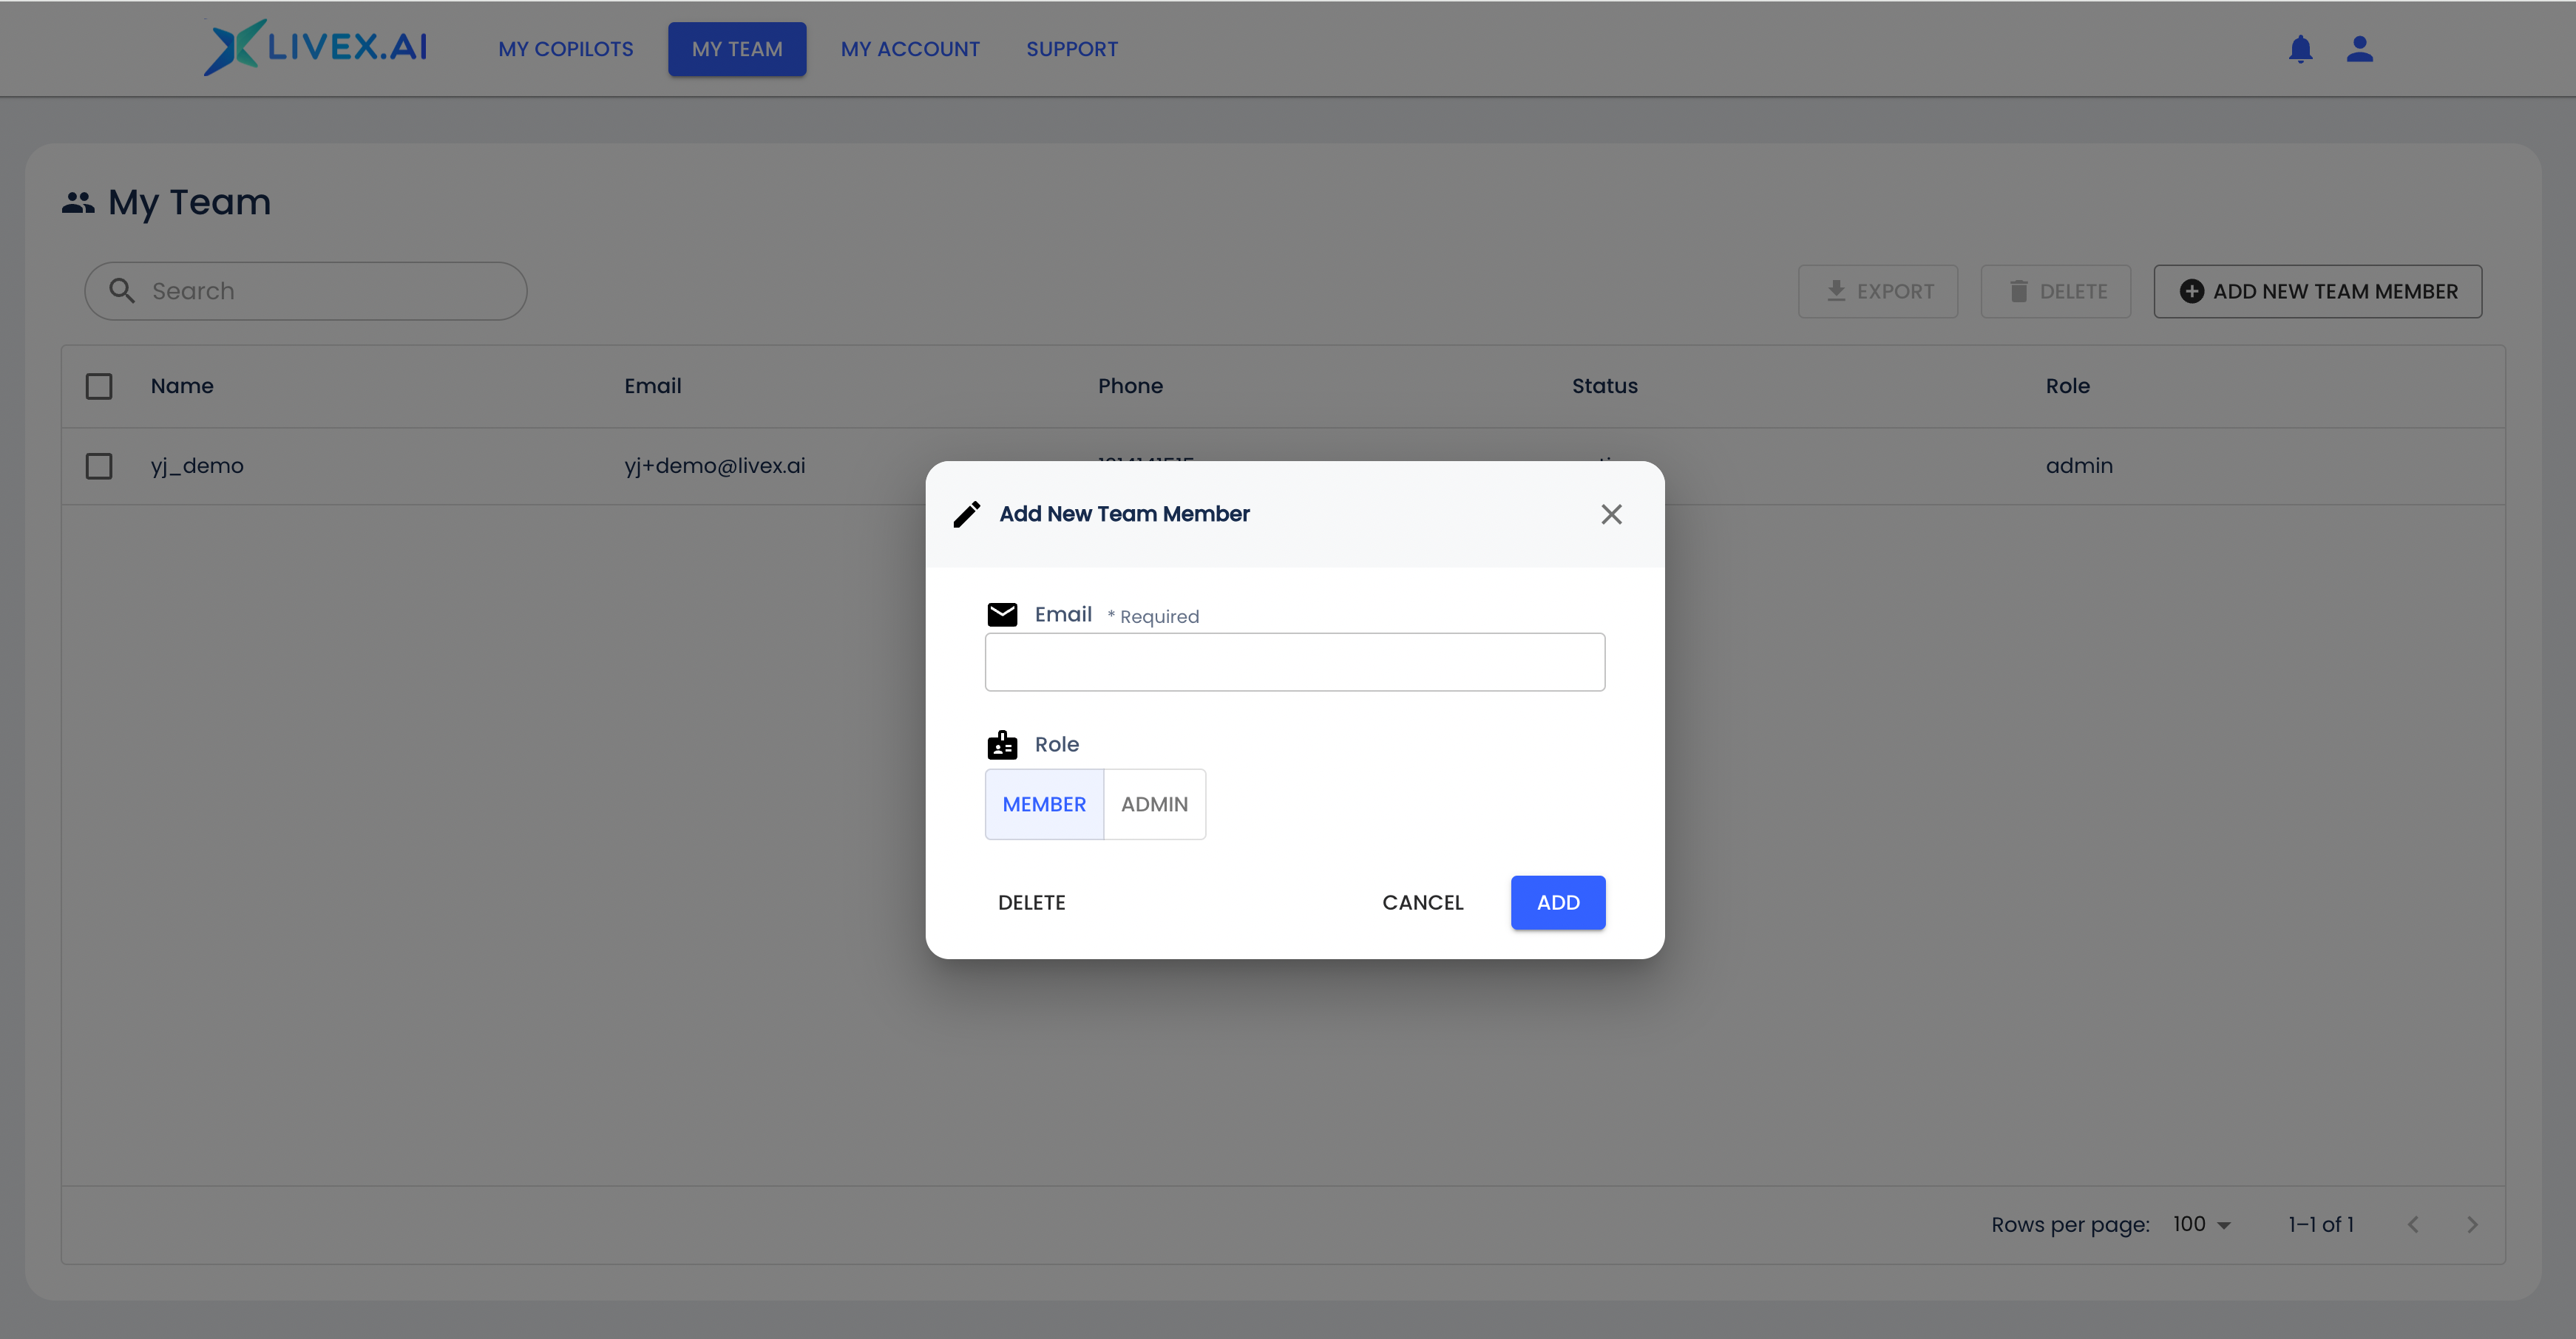Close dialog with the X icon
Screen dimensions: 2576x1339
pyautogui.click(x=1611, y=514)
